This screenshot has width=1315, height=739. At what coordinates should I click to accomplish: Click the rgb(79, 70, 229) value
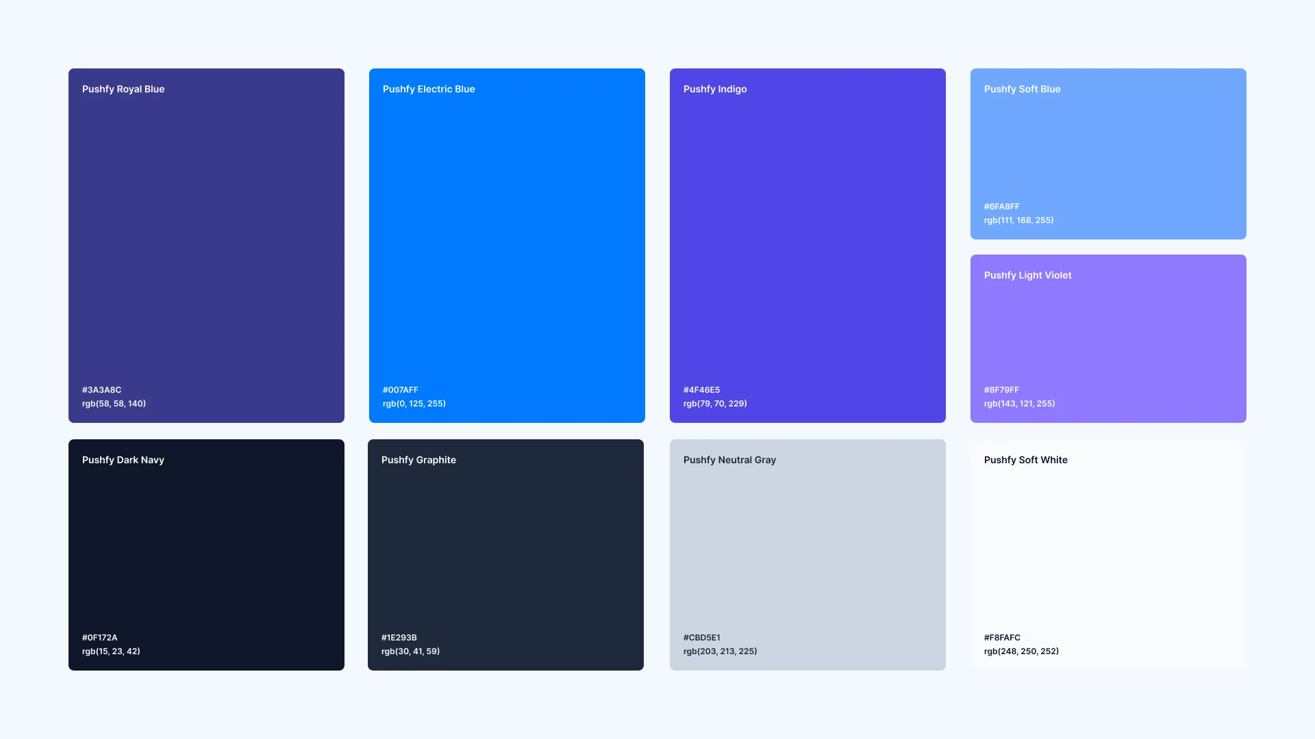click(715, 404)
